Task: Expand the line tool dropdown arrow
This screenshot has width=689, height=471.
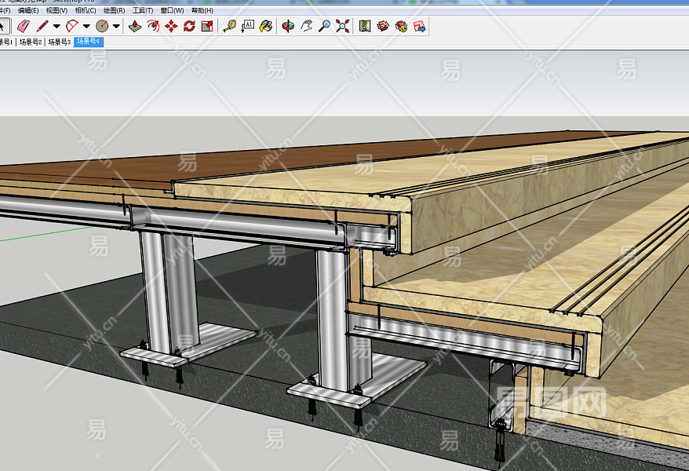Action: click(x=57, y=26)
